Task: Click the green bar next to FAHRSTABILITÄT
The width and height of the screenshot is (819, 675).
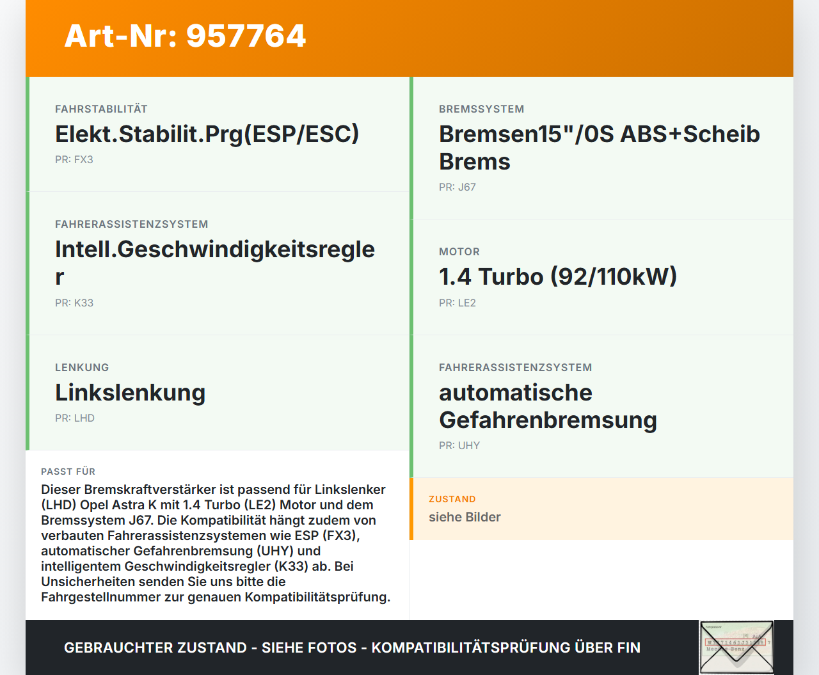Action: 27,134
